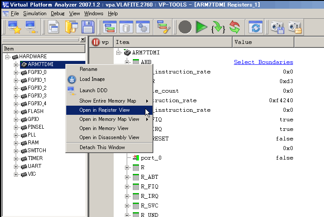324x217 pixels.
Task: Select Open in Disassembly View
Action: [109, 137]
